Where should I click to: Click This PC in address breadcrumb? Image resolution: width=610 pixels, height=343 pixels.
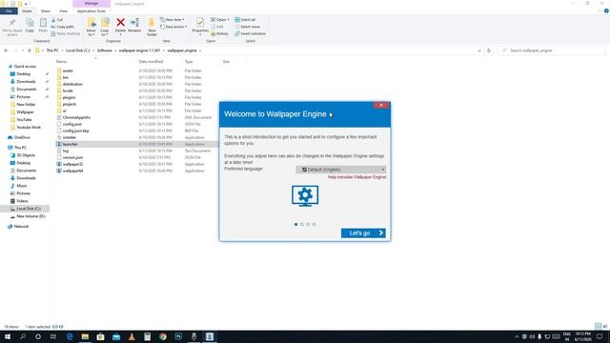(x=52, y=50)
